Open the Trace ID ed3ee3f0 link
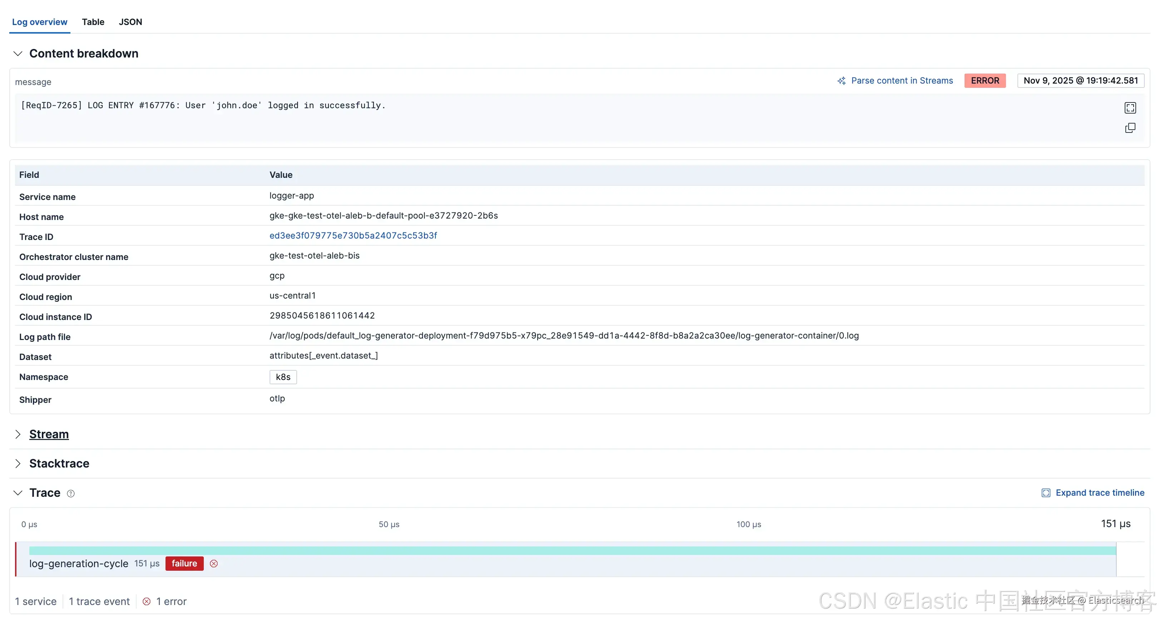 coord(353,235)
